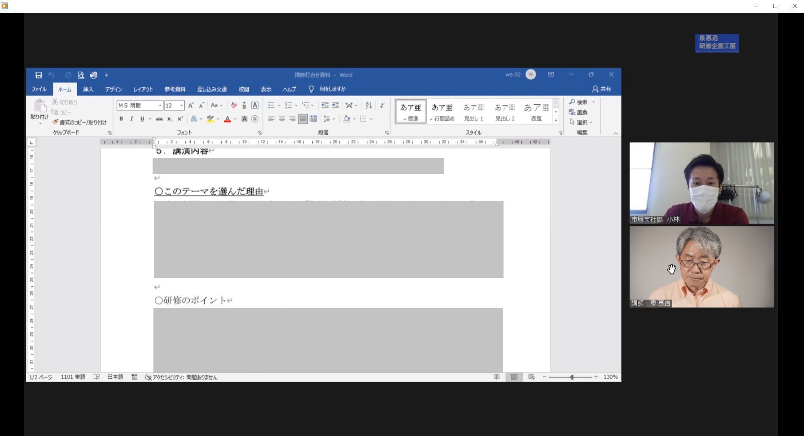Decrease font size with the small A icon
Screen dimensions: 804x436
pyautogui.click(x=201, y=105)
